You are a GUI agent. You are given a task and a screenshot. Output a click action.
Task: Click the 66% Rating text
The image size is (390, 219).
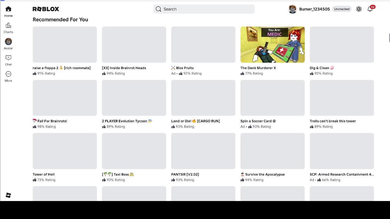coord(331,180)
